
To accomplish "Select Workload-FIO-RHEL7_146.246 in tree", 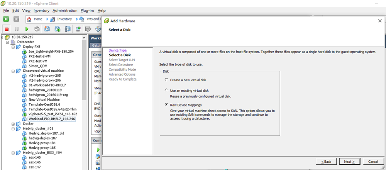I will [x=52, y=119].
